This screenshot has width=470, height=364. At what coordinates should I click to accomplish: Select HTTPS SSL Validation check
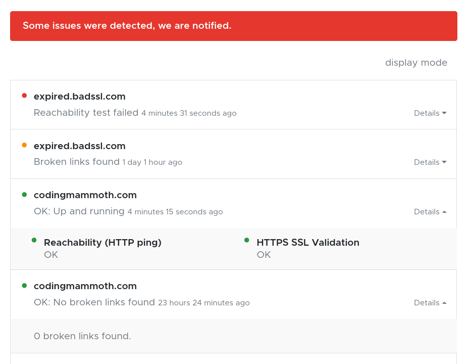tap(308, 243)
